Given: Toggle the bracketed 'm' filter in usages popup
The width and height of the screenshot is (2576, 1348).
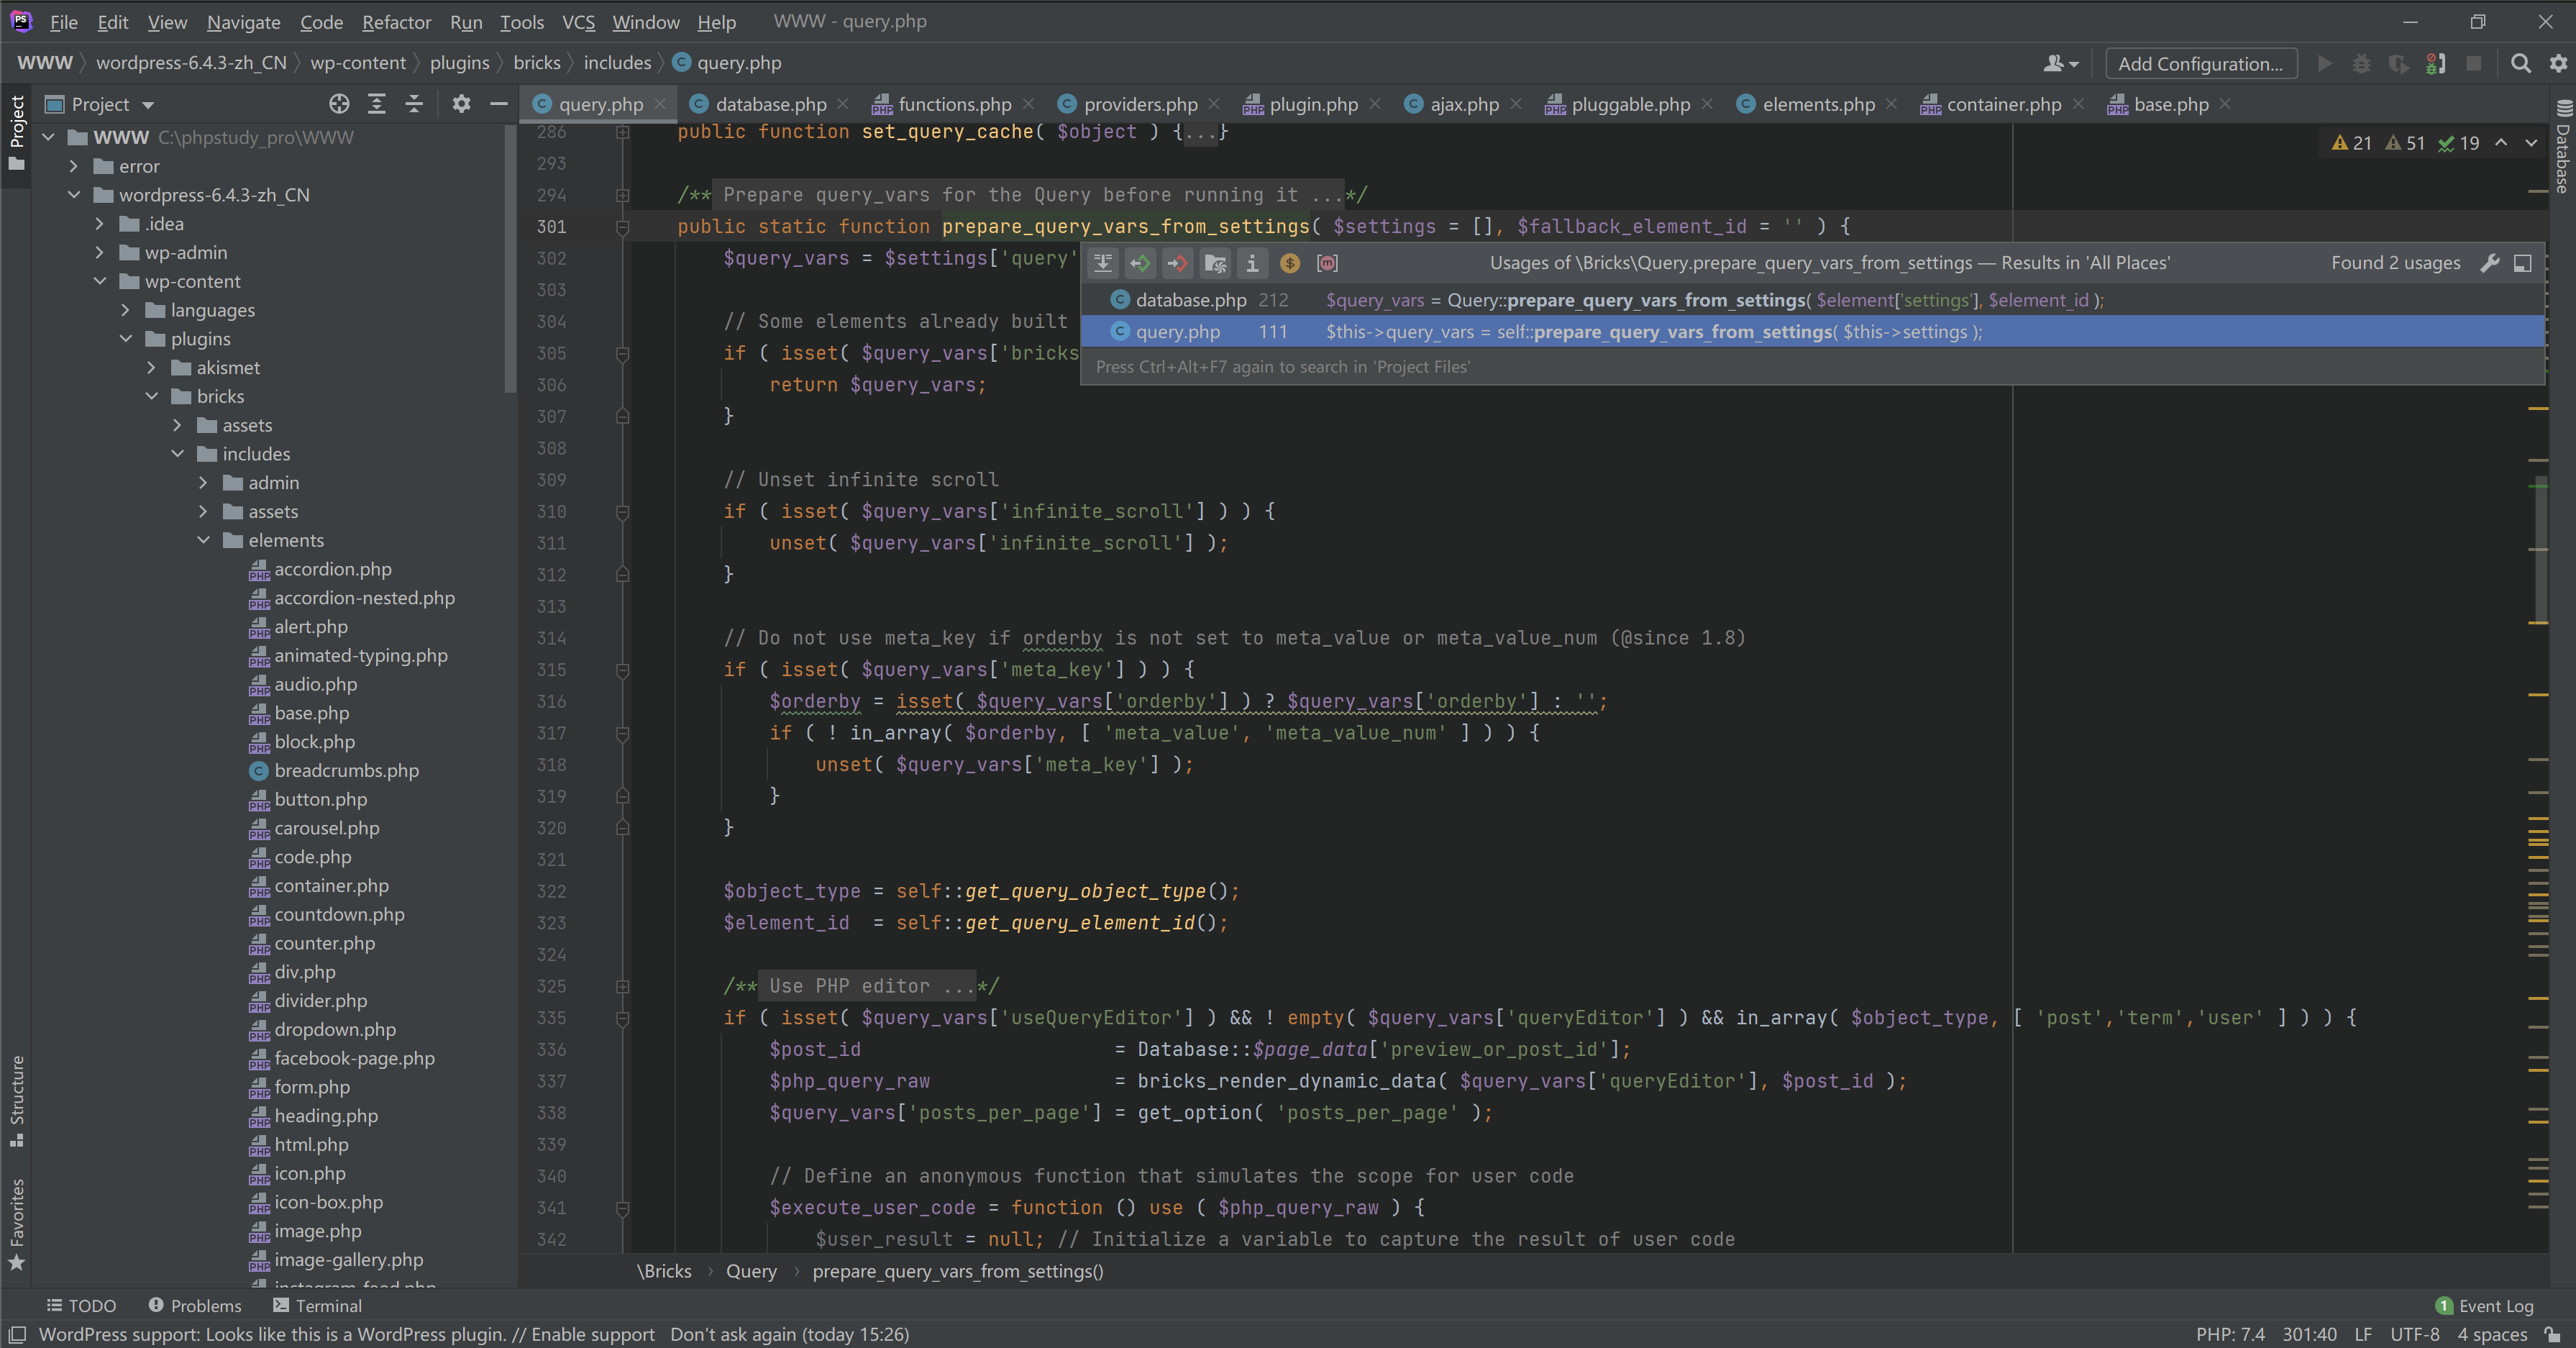Looking at the screenshot, I should coord(1327,263).
